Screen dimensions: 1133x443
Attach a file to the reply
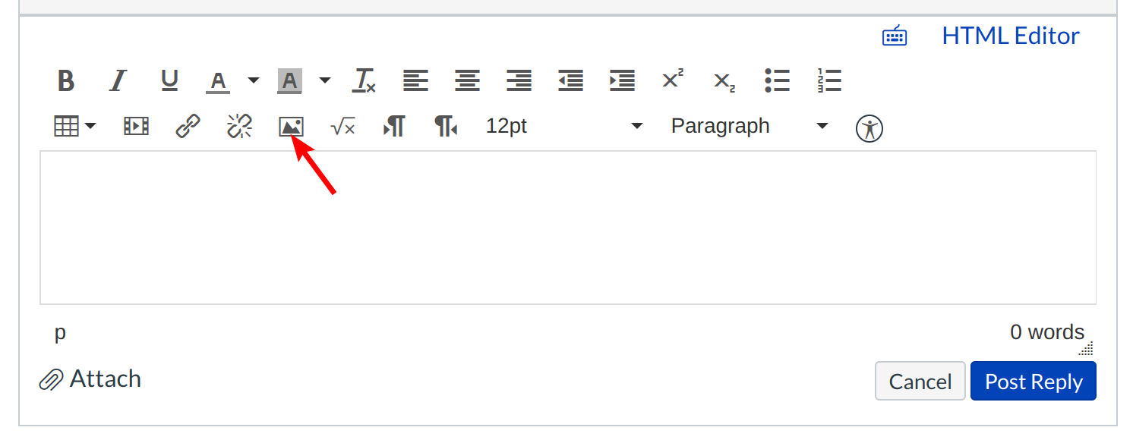click(90, 379)
